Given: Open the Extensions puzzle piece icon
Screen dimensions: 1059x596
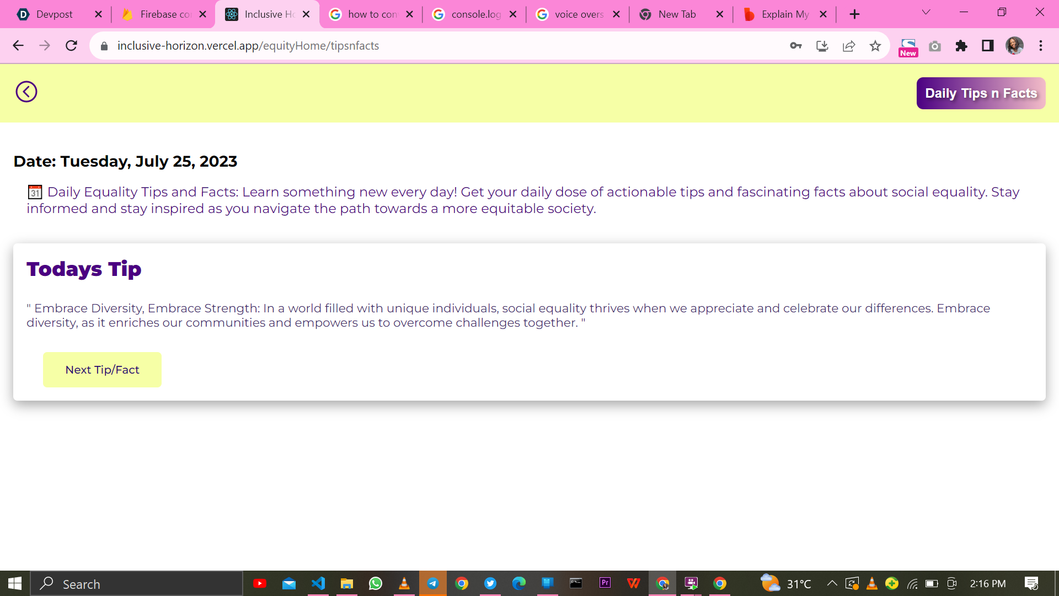Looking at the screenshot, I should (x=961, y=46).
